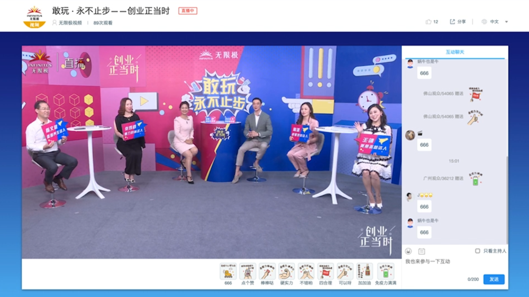529x297 pixels.
Task: Click the 分享 share label
Action: [461, 22]
